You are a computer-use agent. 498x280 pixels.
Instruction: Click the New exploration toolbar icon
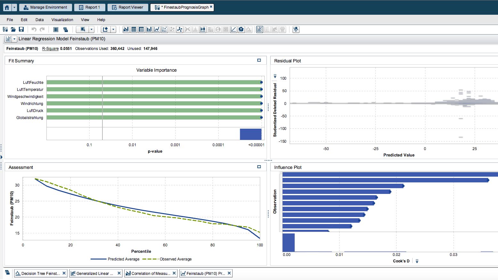click(x=5, y=29)
